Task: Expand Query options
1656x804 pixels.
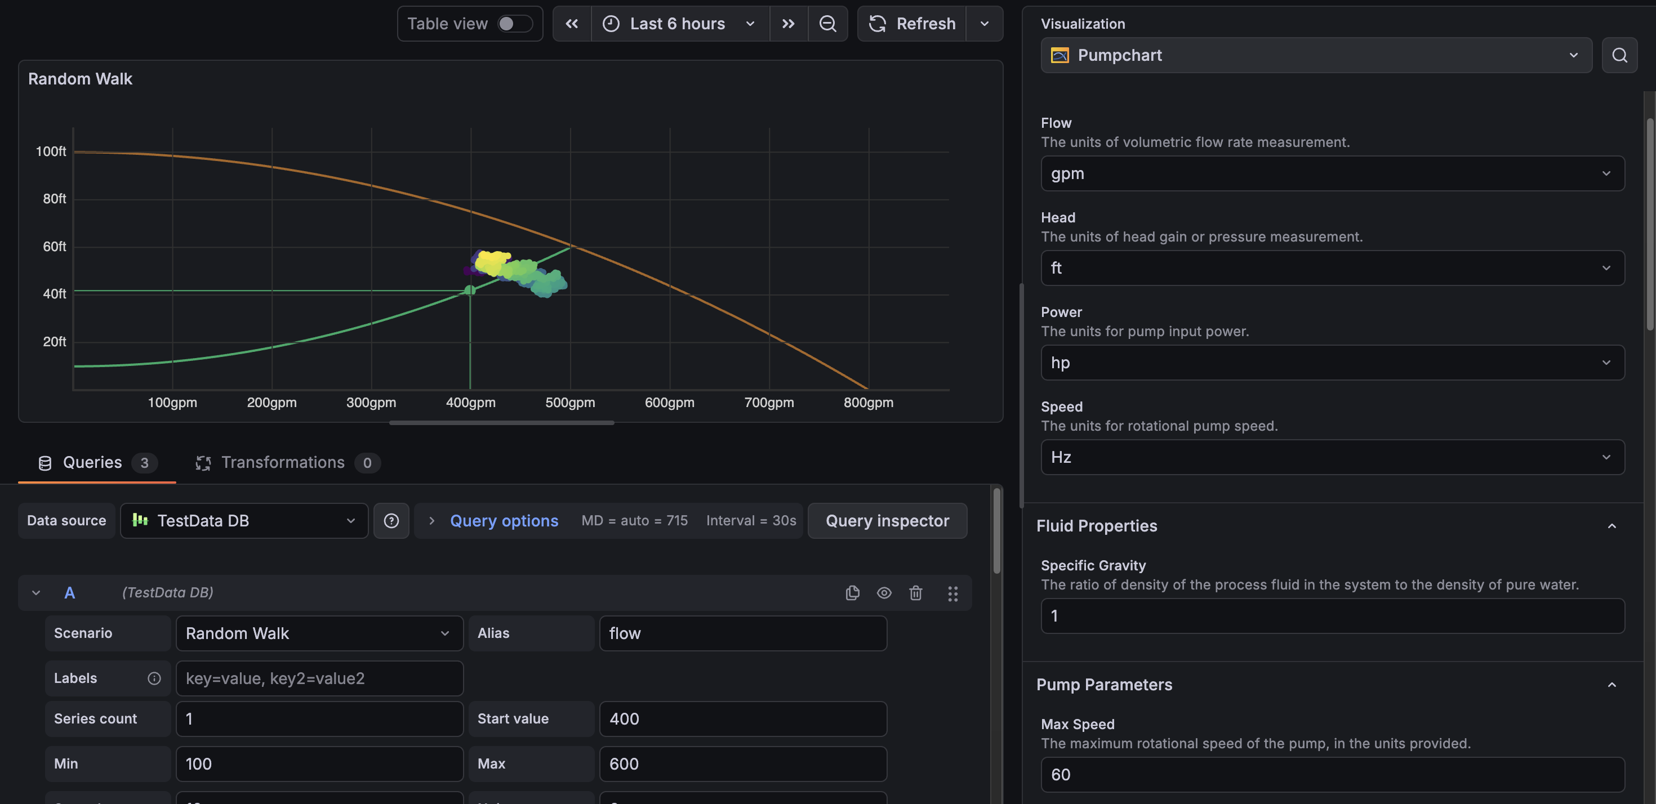Action: tap(504, 521)
